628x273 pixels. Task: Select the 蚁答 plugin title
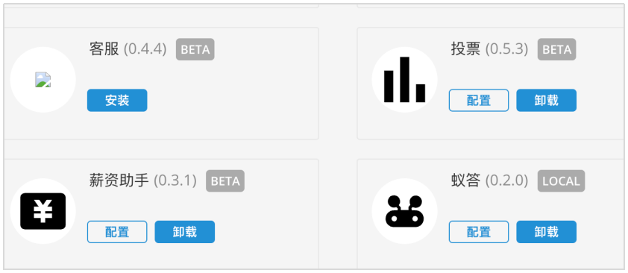pos(466,181)
